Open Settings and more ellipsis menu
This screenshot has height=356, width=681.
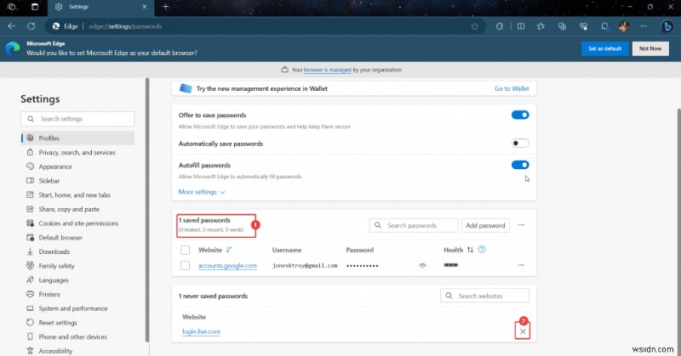[x=644, y=26]
